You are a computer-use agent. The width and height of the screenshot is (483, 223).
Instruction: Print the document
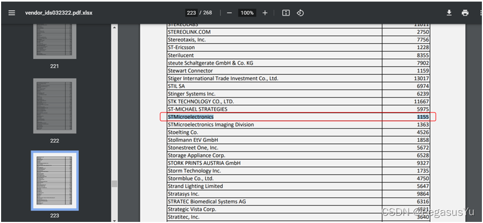(x=465, y=13)
